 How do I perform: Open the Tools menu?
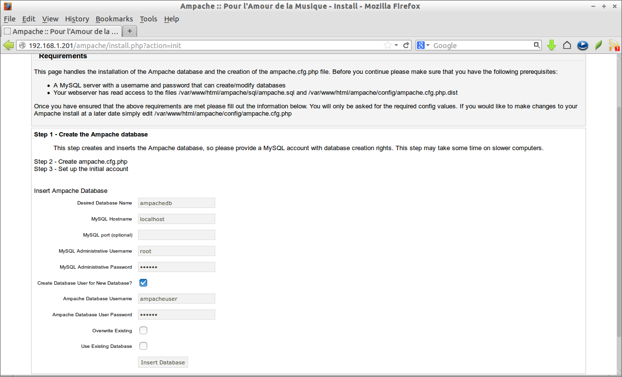(x=148, y=19)
